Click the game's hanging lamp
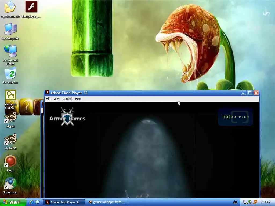This screenshot has height=206, width=275. tap(148, 122)
